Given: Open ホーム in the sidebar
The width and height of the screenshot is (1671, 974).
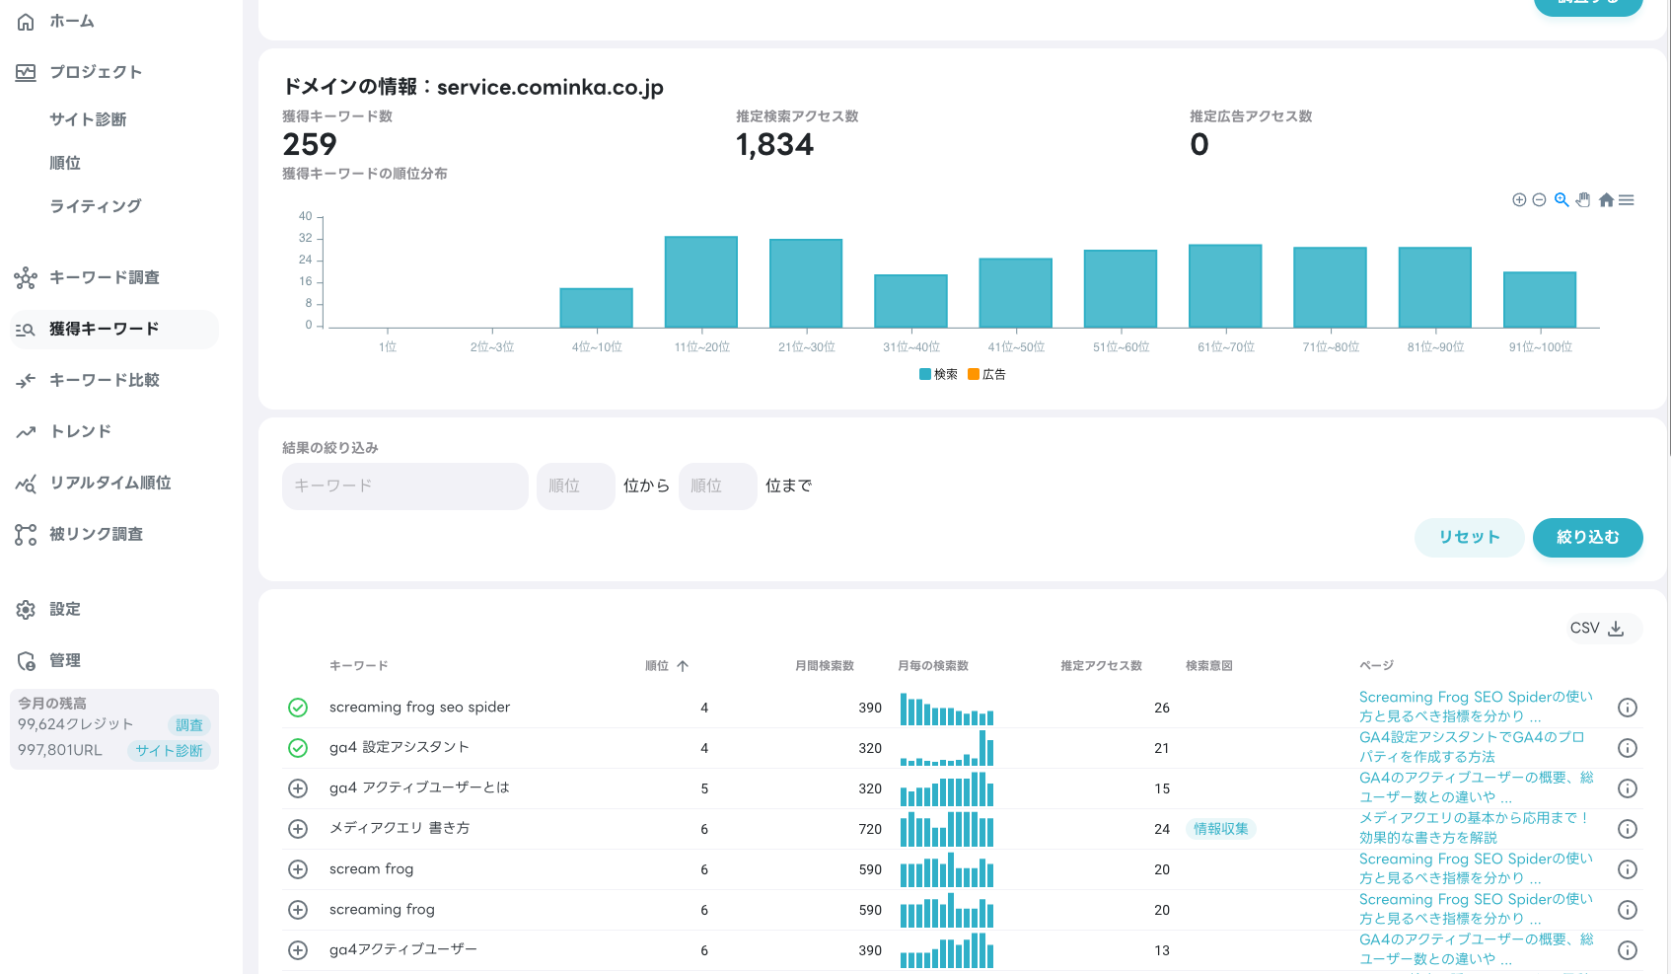Looking at the screenshot, I should click(x=72, y=22).
